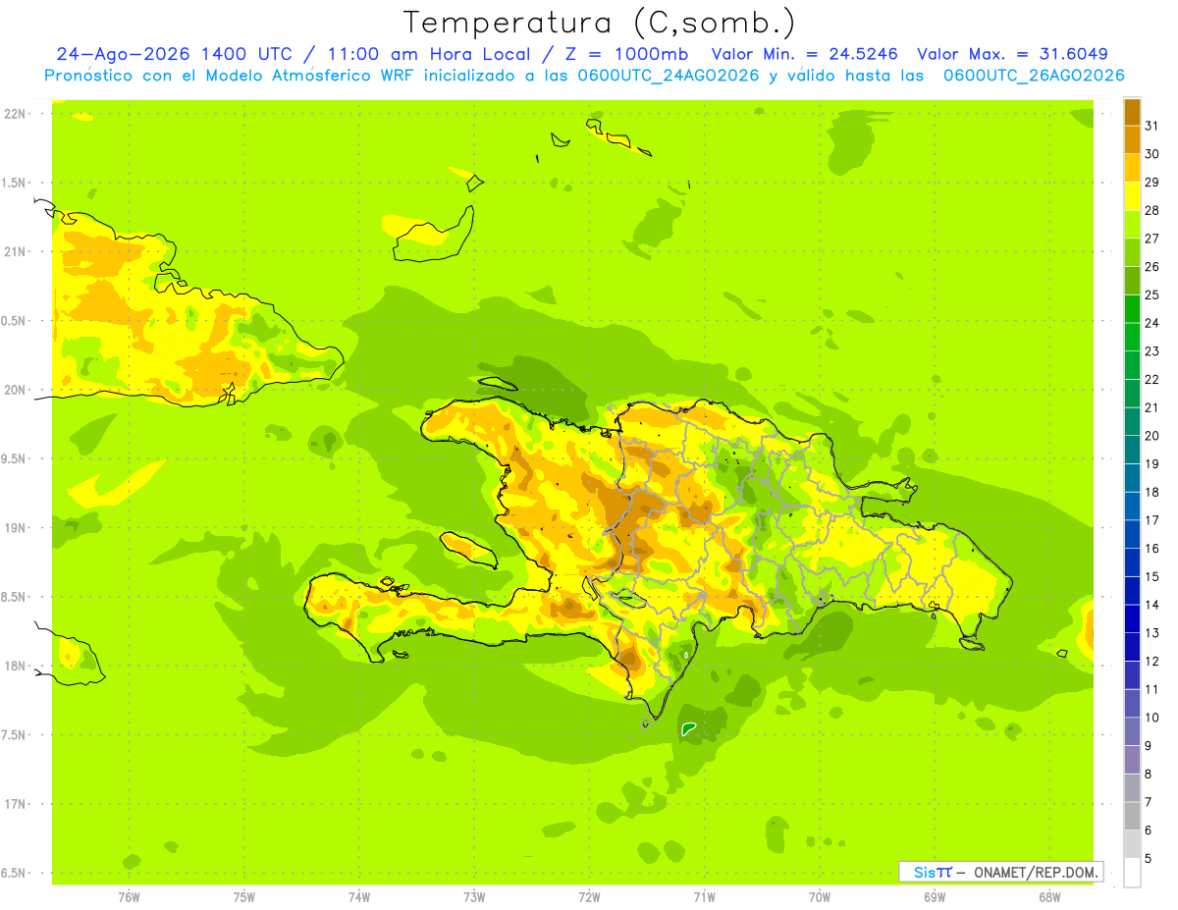1178x910 pixels.
Task: Click the "6.5N" latitude label
Action: 15,874
